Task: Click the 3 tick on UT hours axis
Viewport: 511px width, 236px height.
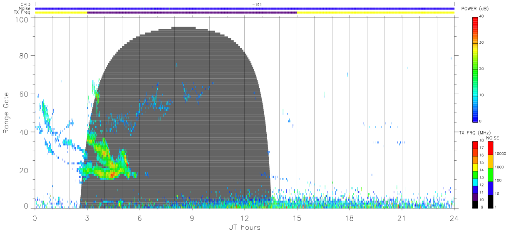Action: [x=87, y=218]
